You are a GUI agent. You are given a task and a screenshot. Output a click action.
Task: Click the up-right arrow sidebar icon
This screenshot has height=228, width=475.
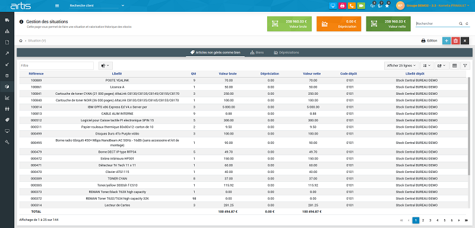tap(7, 53)
